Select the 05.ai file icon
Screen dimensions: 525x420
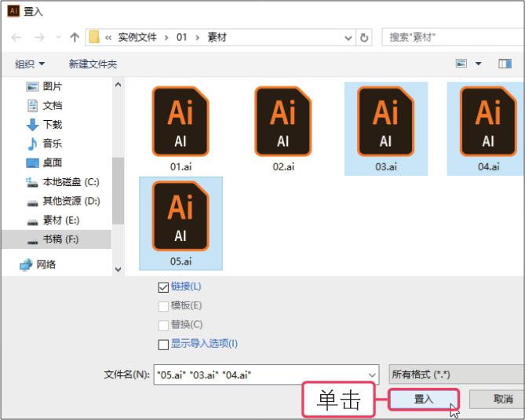(x=180, y=215)
